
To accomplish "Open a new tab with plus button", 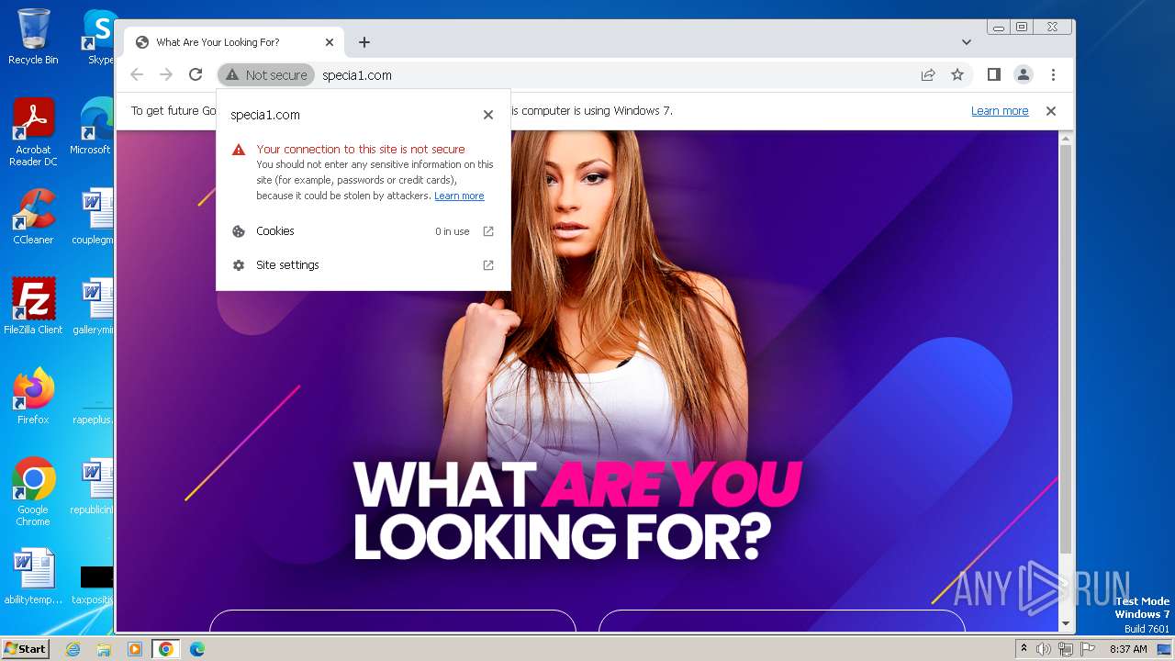I will coord(364,42).
